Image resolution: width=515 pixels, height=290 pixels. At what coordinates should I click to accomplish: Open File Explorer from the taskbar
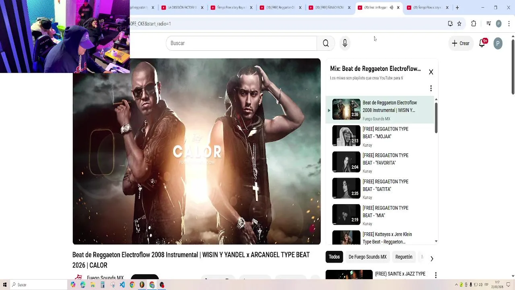[93, 285]
